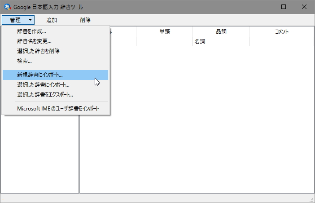
Task: Choose 辞書を作成... from the menu
Action: 56,31
